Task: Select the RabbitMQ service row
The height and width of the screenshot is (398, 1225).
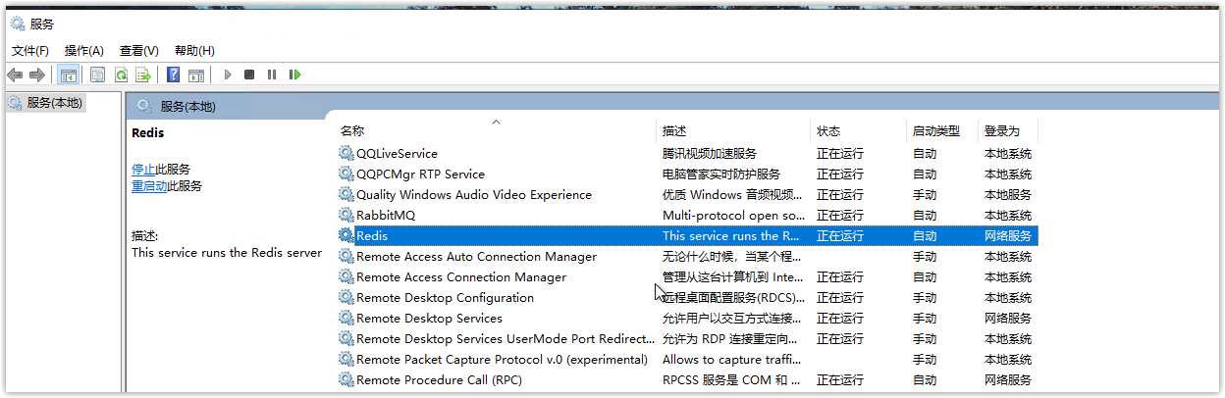Action: point(687,215)
